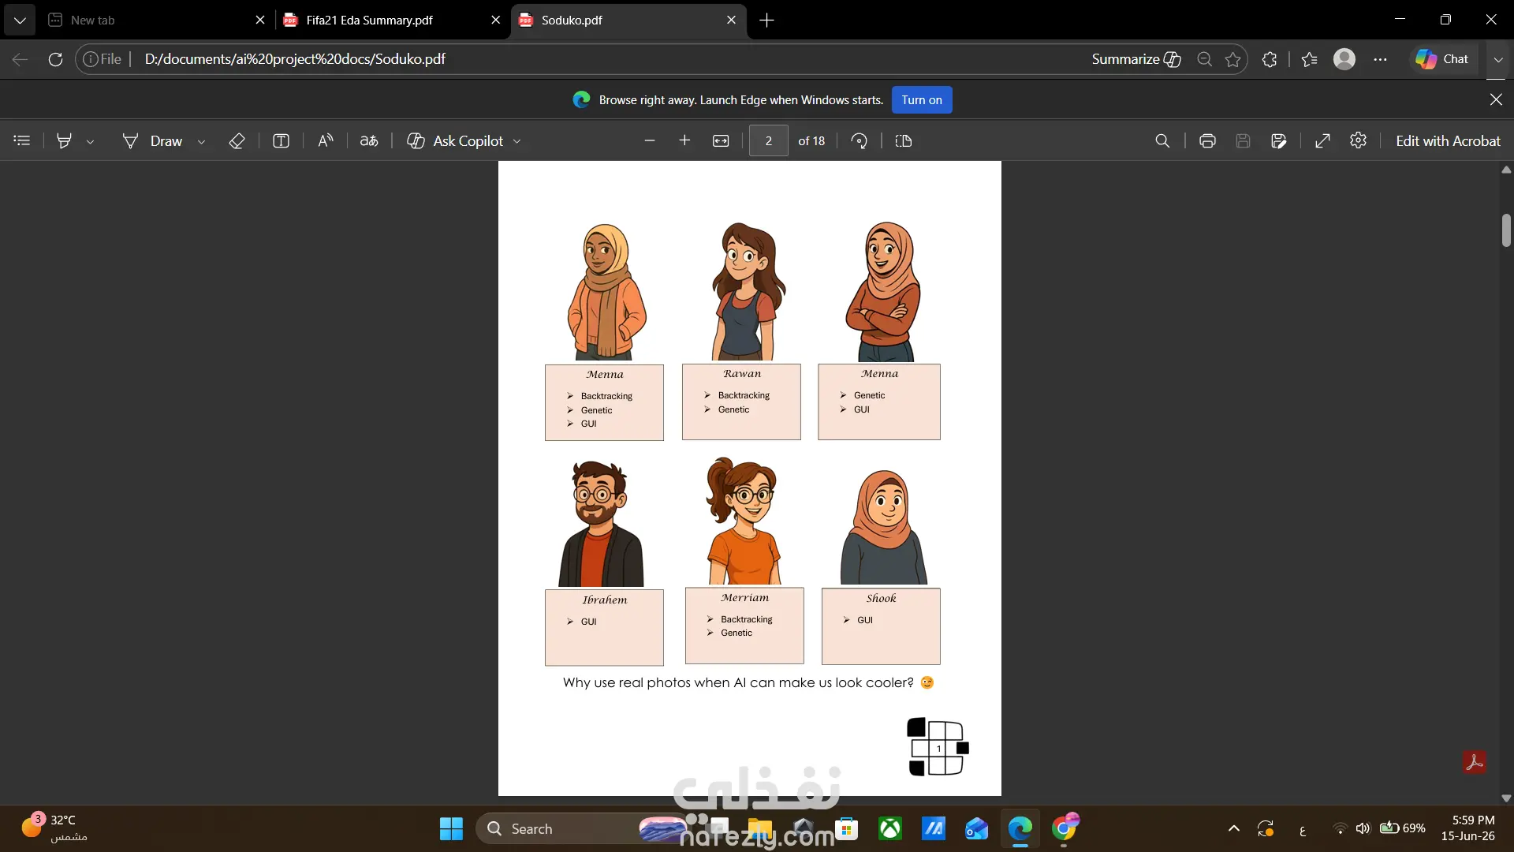Close the Soduko.pdf tab
1514x852 pixels.
(731, 20)
